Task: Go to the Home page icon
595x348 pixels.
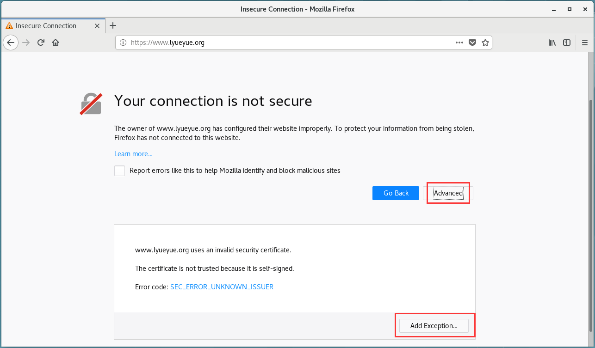Action: [56, 43]
